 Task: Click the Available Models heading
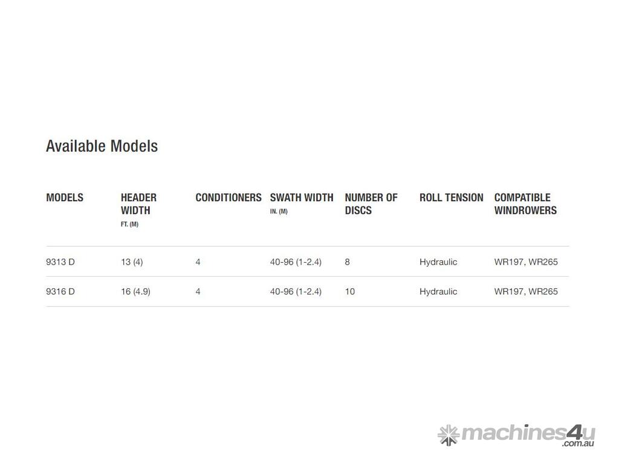102,146
